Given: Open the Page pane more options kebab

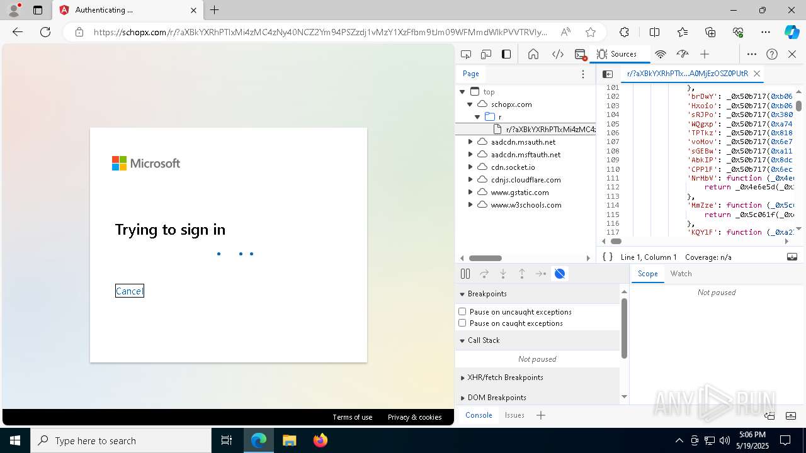Looking at the screenshot, I should [583, 74].
